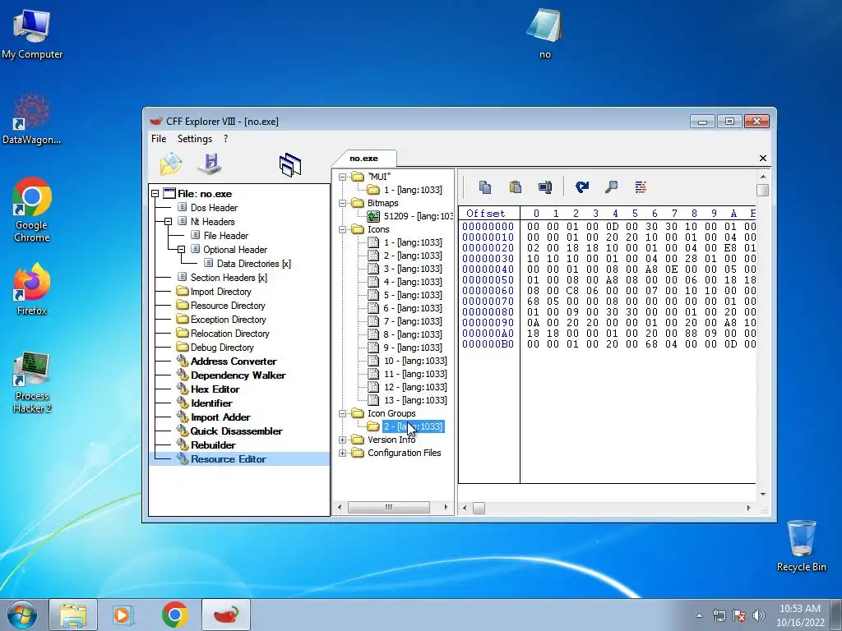Open the Relocation Directory folder
Screen dimensions: 842x631
[x=230, y=334]
